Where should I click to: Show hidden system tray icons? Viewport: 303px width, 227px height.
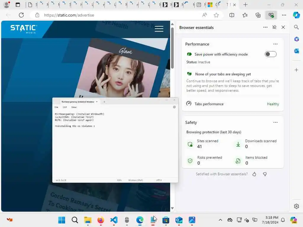(220, 220)
